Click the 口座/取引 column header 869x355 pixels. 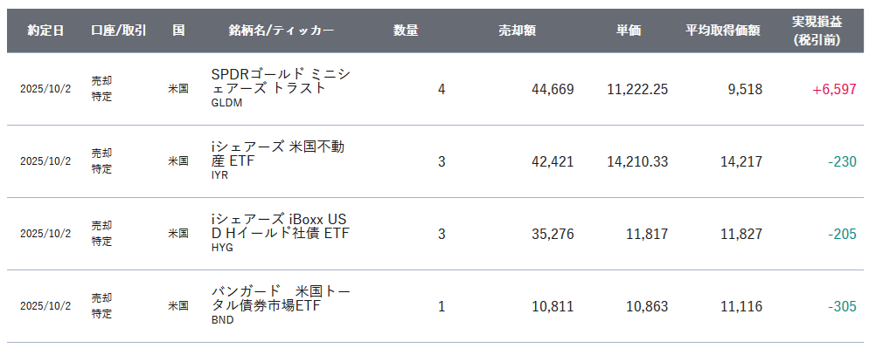119,31
